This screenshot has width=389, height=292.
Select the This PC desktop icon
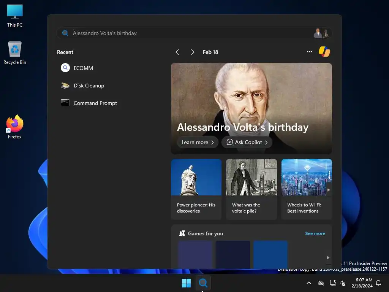click(15, 16)
